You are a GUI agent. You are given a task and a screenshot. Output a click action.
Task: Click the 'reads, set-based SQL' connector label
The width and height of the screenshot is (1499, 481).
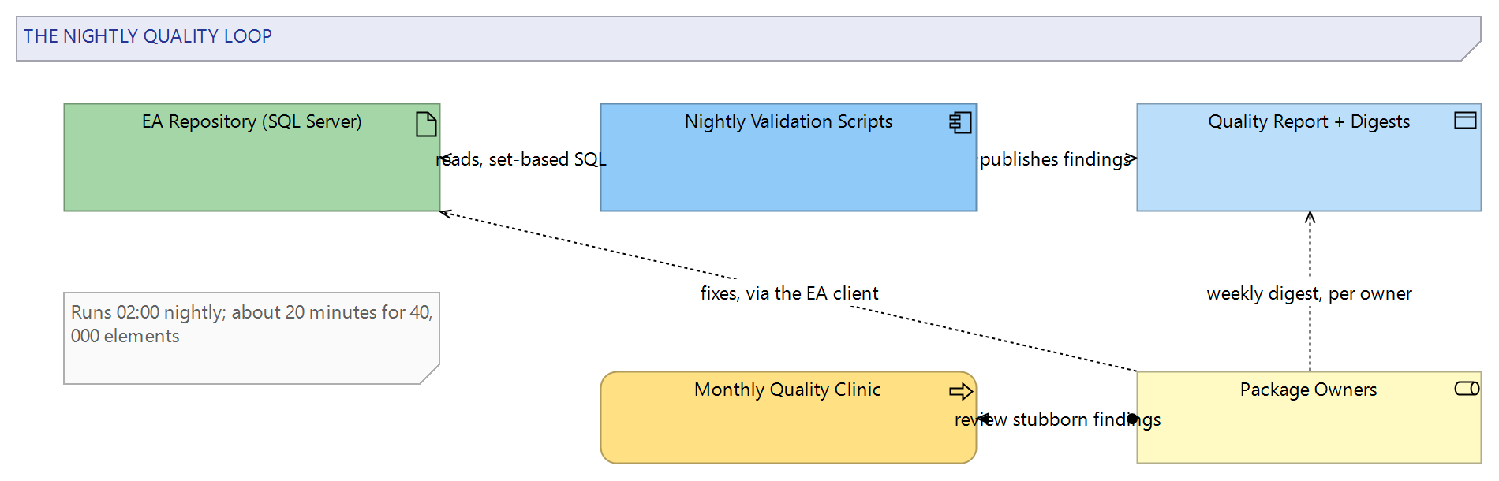click(521, 159)
